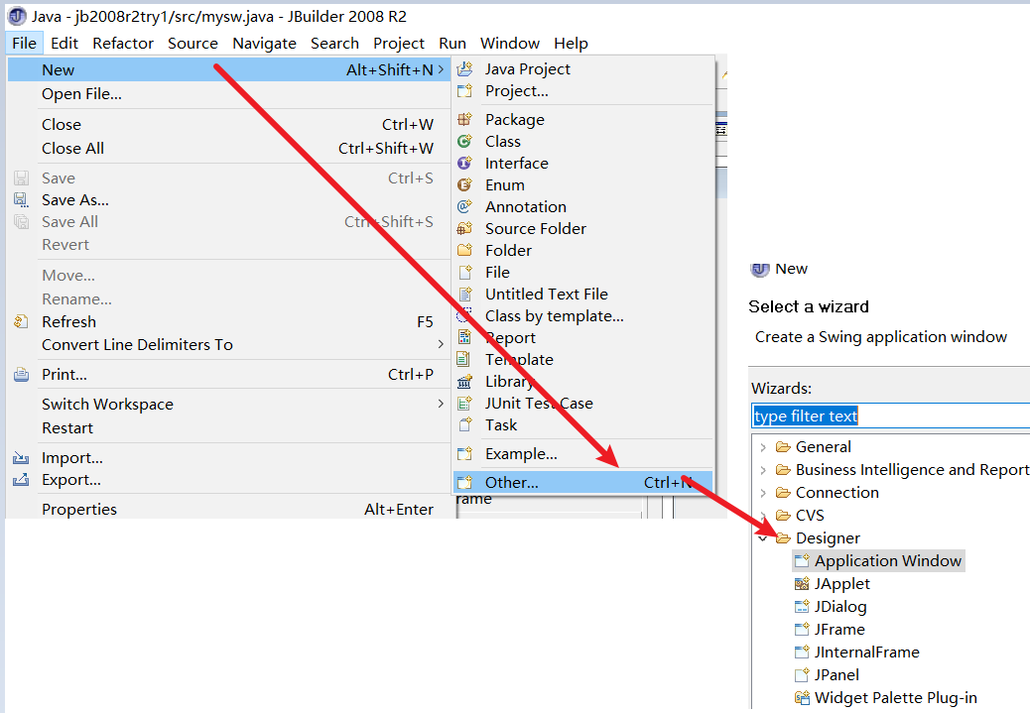
Task: Click the Template icon
Action: coord(463,359)
